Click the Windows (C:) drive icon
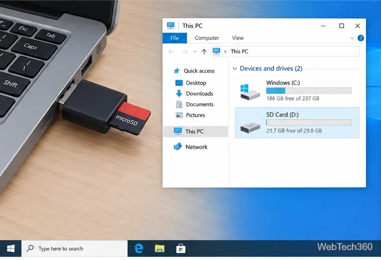 [x=250, y=92]
